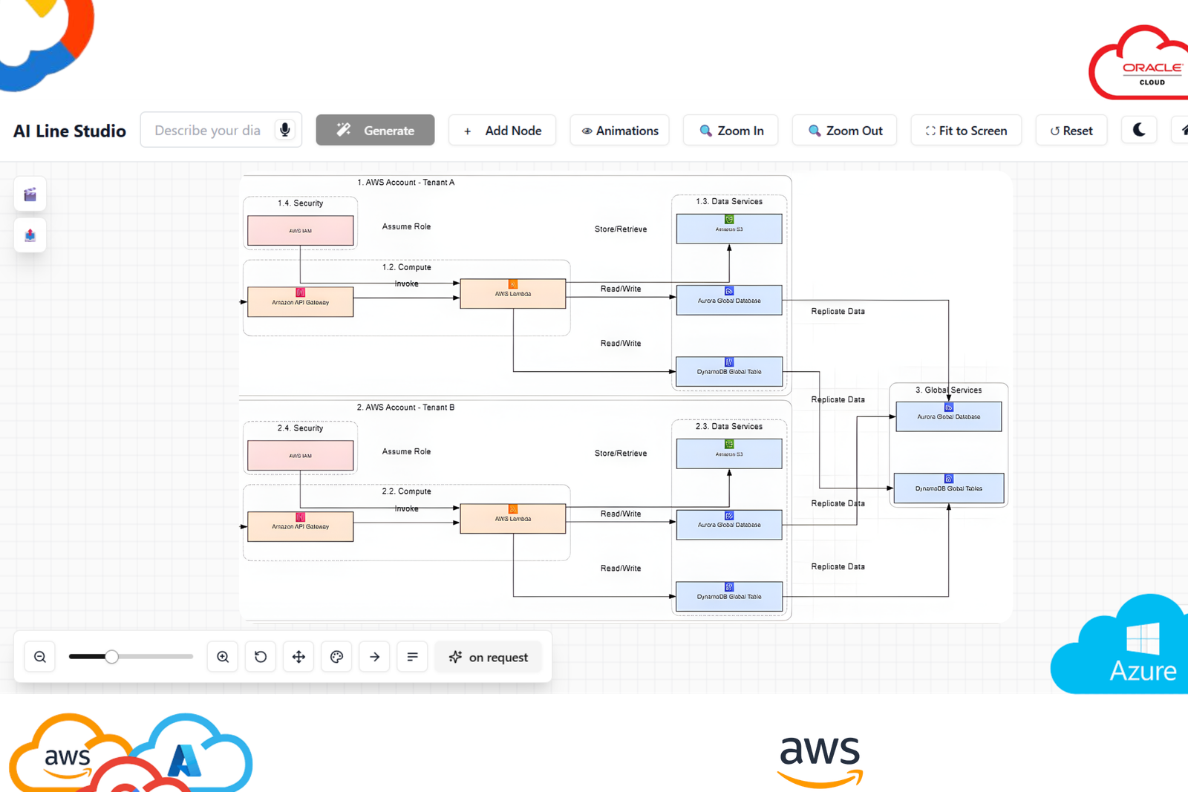
Task: Click Add Node to insert a node
Action: coord(502,130)
